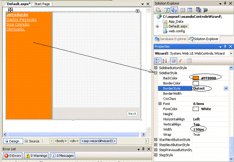Expand the Default.aspx tree node
Viewport: 234px width, 162px height.
[157, 27]
